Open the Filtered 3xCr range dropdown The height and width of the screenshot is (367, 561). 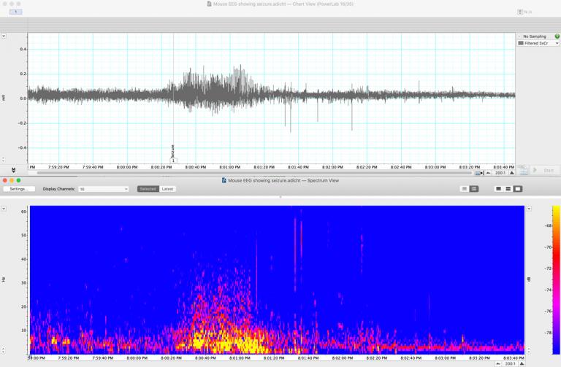tap(538, 43)
